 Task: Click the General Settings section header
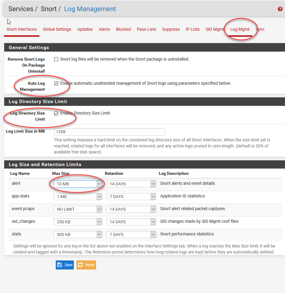(145, 47)
